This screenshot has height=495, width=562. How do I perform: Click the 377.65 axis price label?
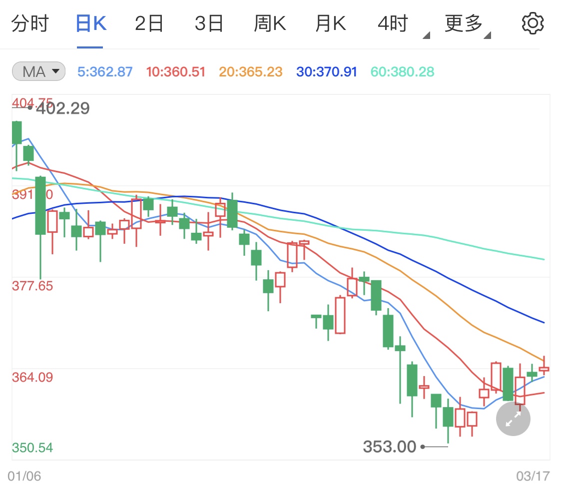(x=32, y=286)
